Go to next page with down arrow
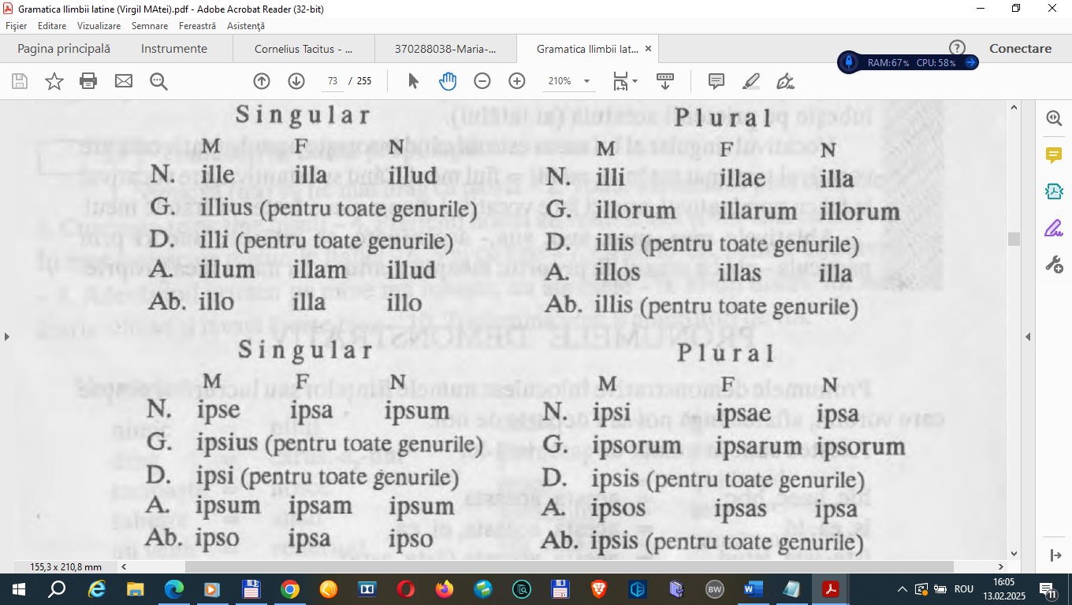 tap(296, 81)
